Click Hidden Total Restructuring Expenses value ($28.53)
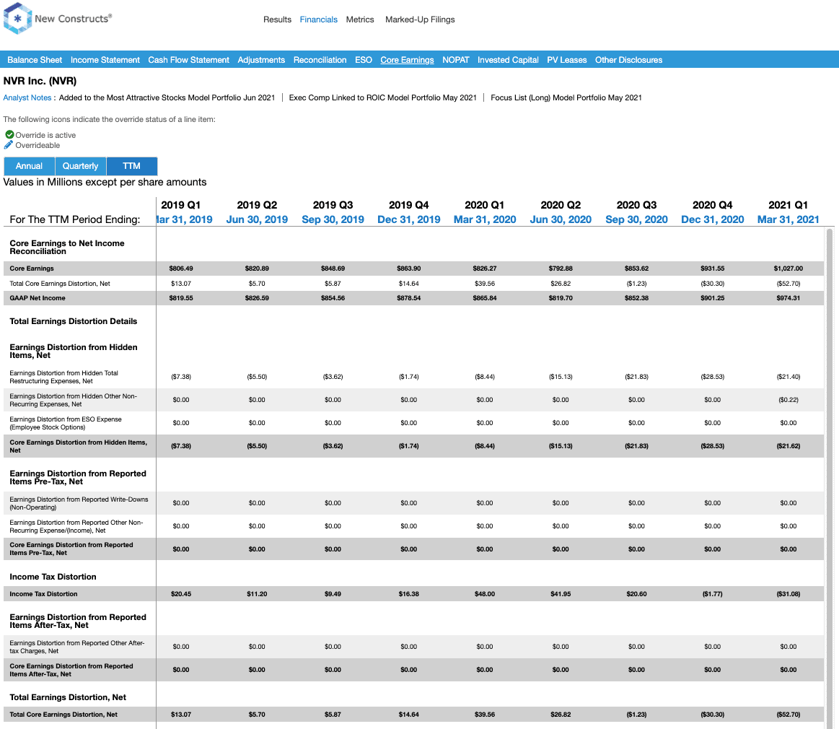Image resolution: width=839 pixels, height=729 pixels. point(713,377)
